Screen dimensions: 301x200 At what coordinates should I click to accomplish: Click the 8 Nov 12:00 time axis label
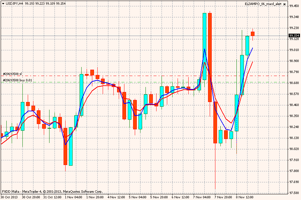(x=244, y=197)
